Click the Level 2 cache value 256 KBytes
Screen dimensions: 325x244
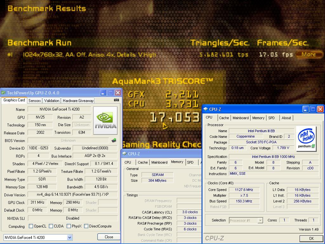pos(302,201)
